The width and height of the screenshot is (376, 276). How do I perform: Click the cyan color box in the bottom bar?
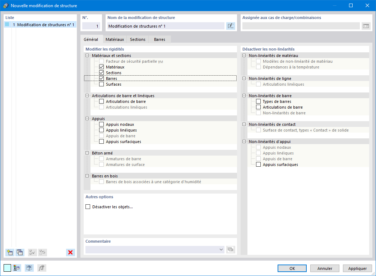pos(7,268)
